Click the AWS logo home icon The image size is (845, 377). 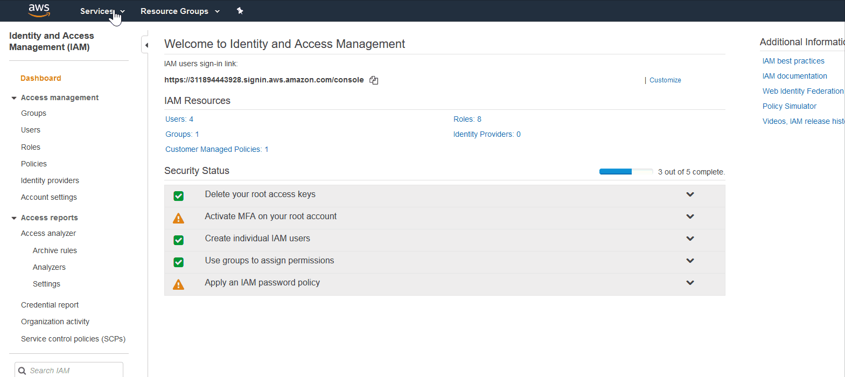tap(39, 10)
